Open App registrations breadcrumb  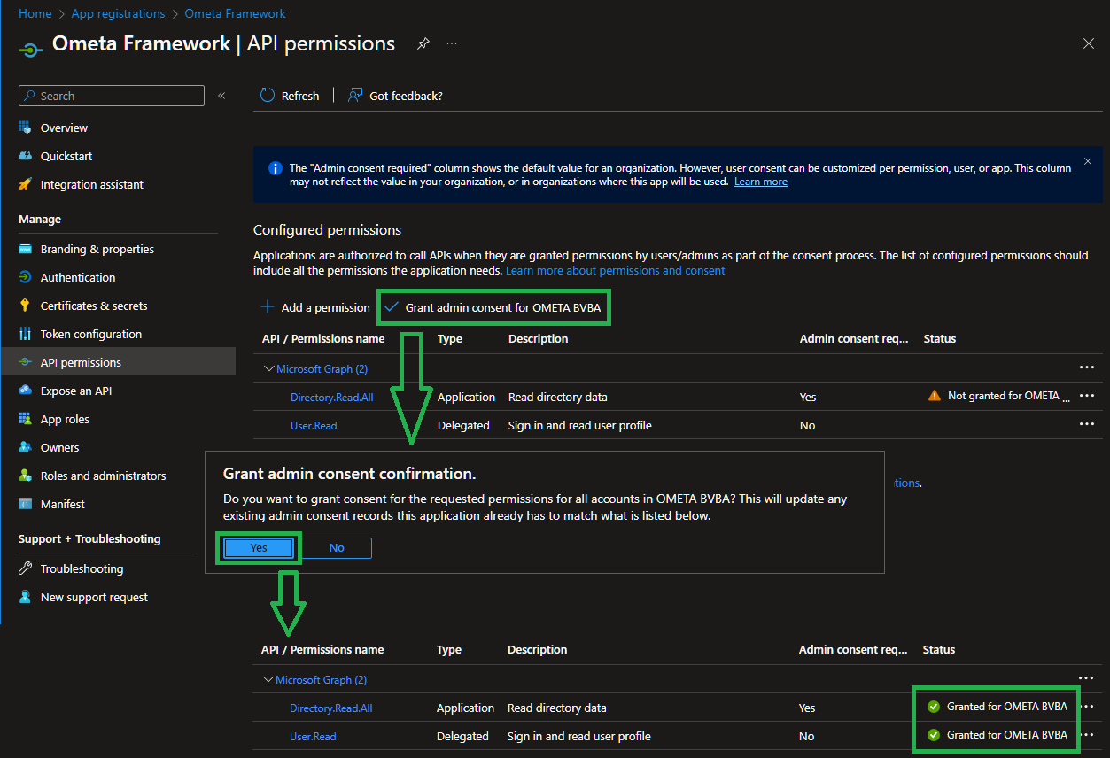(x=118, y=13)
